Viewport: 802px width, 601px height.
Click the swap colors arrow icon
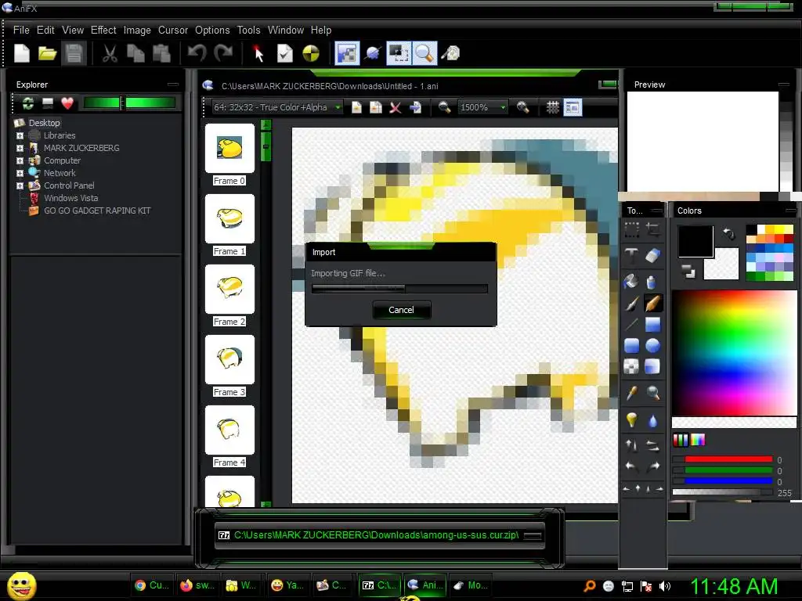[728, 234]
